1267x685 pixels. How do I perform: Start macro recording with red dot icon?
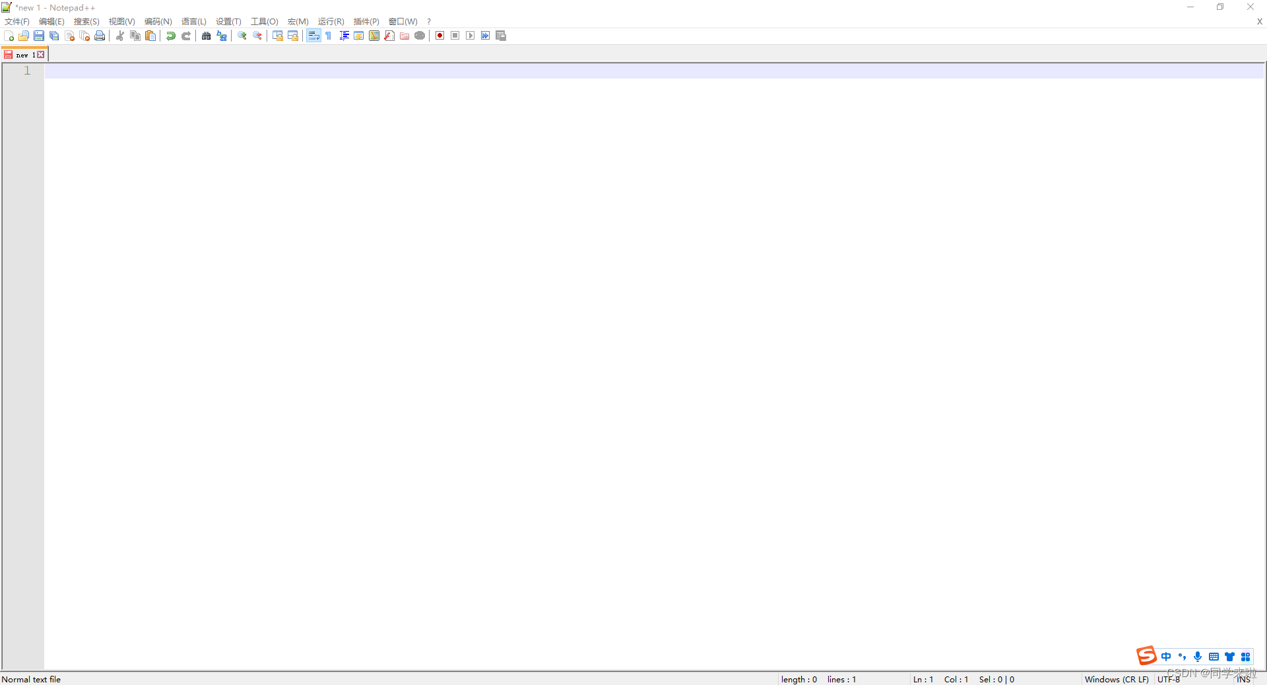click(x=440, y=36)
